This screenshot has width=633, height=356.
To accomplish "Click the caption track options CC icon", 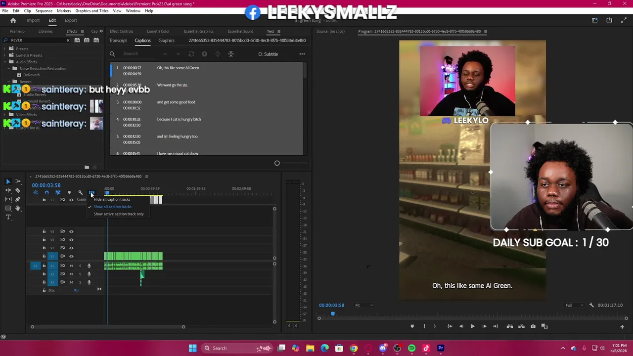I will click(92, 192).
